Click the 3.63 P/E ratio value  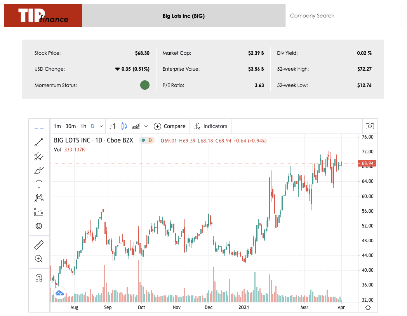pyautogui.click(x=259, y=85)
